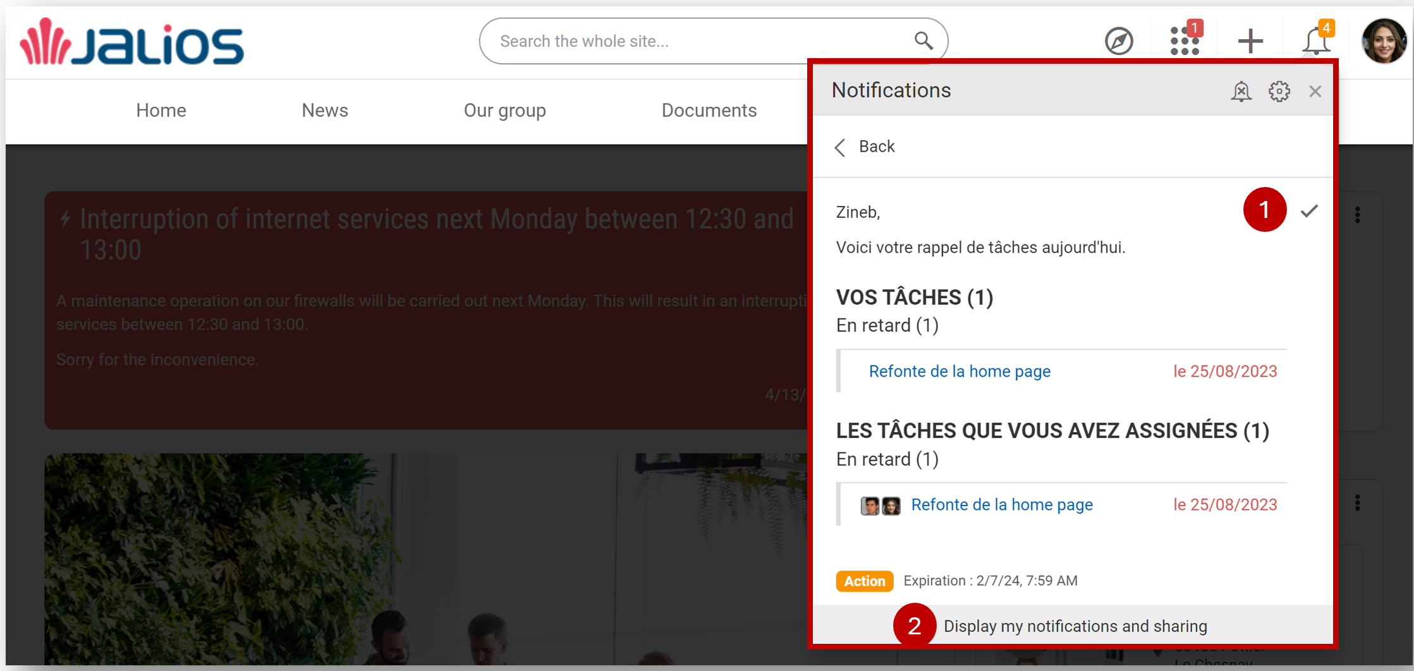Close the Notifications panel
This screenshot has height=671, width=1414.
pyautogui.click(x=1315, y=92)
